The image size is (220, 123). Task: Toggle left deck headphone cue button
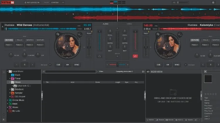99,56
